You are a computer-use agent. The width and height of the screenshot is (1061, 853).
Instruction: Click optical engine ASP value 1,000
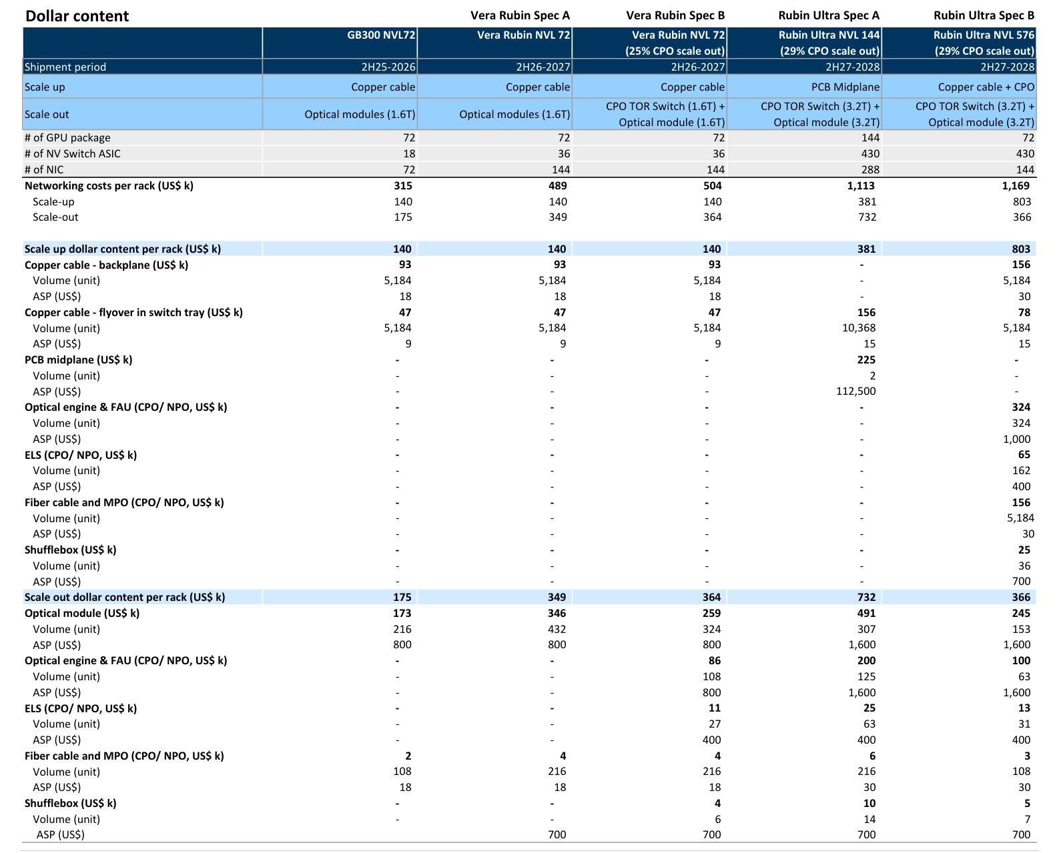click(1016, 439)
